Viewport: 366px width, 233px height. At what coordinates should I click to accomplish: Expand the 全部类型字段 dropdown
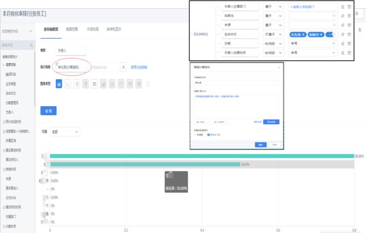click(16, 31)
